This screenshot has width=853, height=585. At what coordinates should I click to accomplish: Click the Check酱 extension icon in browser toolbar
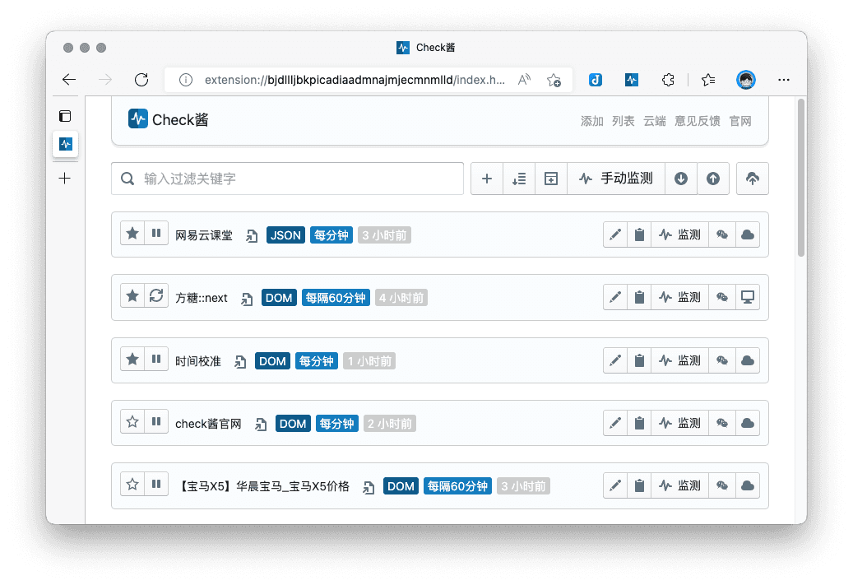pyautogui.click(x=632, y=80)
